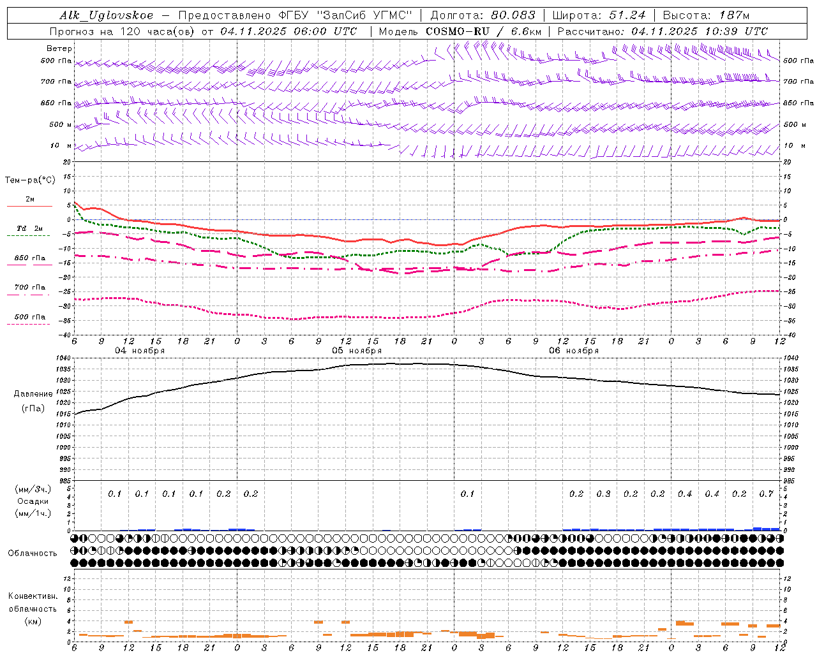Click the 'Ветер' wind panel label
Image resolution: width=817 pixels, height=653 pixels.
pyautogui.click(x=59, y=48)
